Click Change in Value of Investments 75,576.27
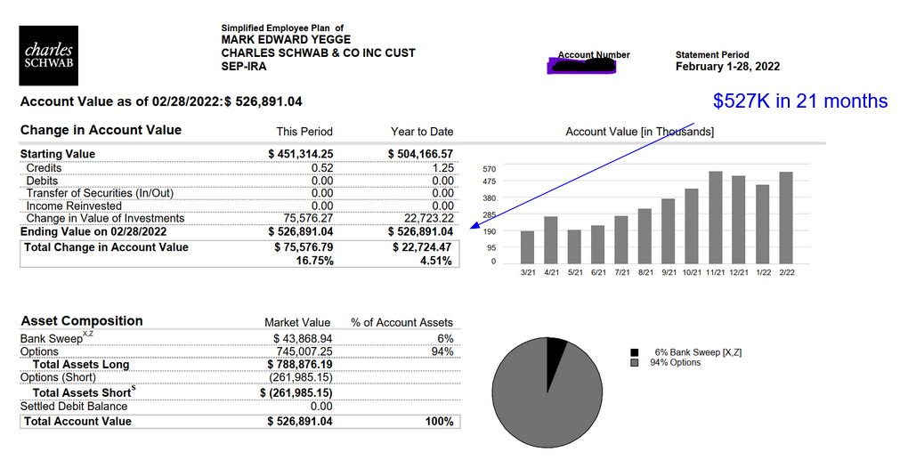Viewport: 900px width, 460px height. (x=308, y=219)
